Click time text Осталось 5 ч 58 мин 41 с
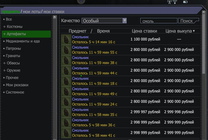 pyautogui.click(x=93, y=136)
